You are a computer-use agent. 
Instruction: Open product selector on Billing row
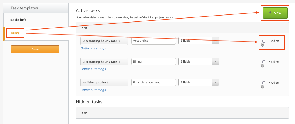click(x=104, y=62)
